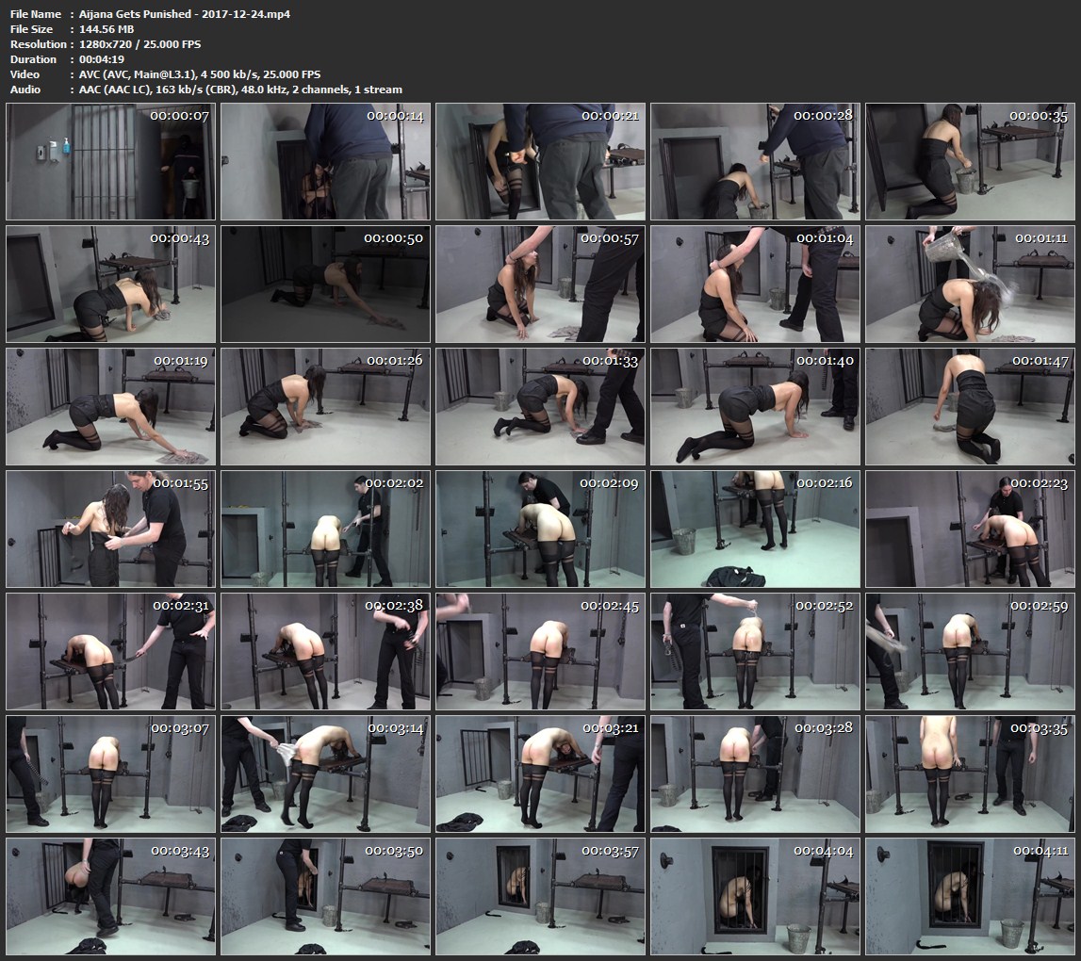Choose the frame at 00:01:19
Image resolution: width=1081 pixels, height=961 pixels.
point(111,407)
